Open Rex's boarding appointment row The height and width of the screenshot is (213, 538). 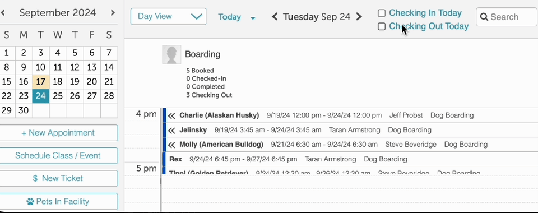point(350,159)
